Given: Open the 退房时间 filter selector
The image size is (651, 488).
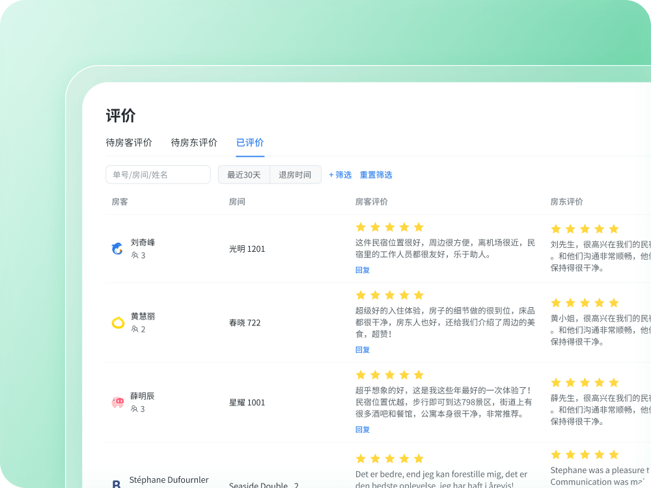Looking at the screenshot, I should (296, 174).
